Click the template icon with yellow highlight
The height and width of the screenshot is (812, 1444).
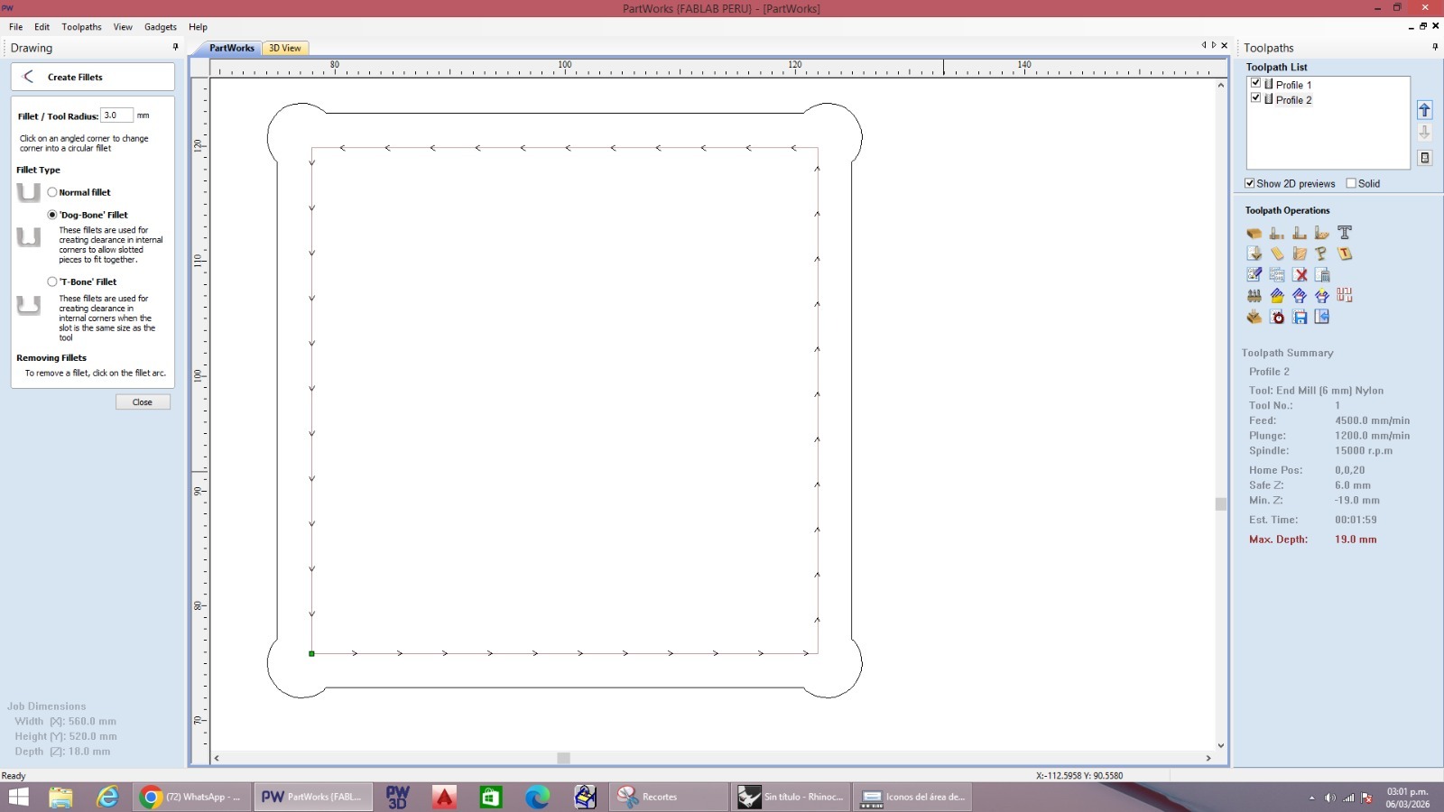(x=1322, y=295)
